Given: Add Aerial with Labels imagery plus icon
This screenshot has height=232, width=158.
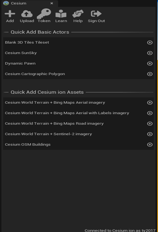Looking at the screenshot, I should pos(150,113).
